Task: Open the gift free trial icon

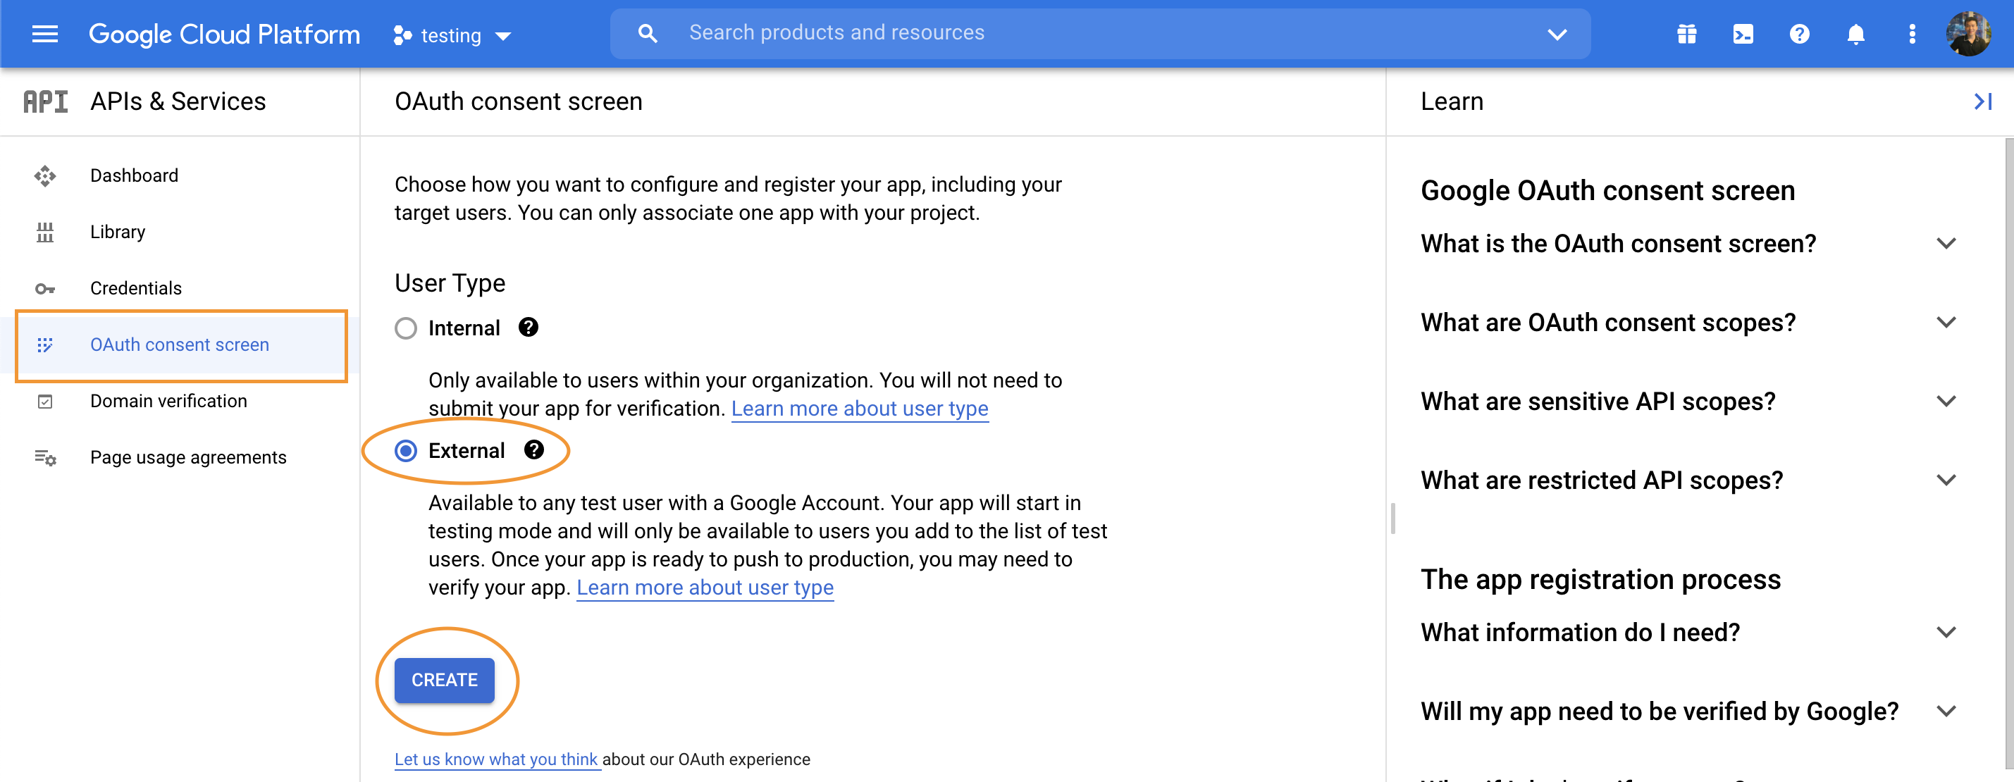Action: 1686,35
